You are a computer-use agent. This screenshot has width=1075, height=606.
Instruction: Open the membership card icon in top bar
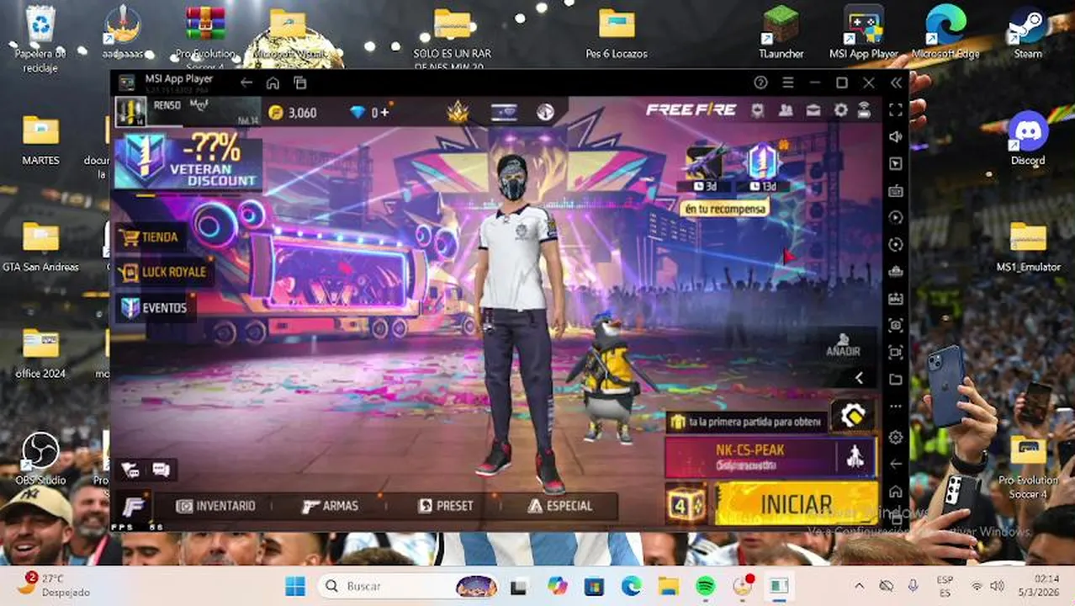504,112
